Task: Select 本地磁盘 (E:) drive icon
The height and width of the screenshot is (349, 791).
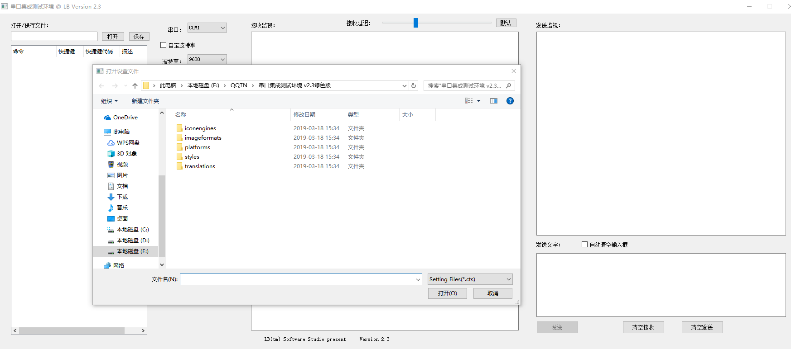Action: (x=111, y=251)
